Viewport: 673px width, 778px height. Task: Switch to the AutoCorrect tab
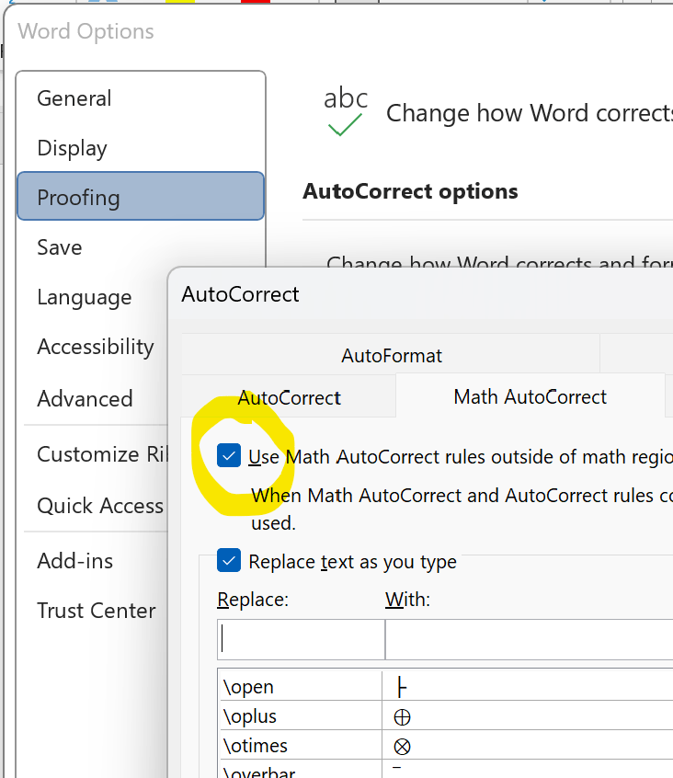pos(289,397)
